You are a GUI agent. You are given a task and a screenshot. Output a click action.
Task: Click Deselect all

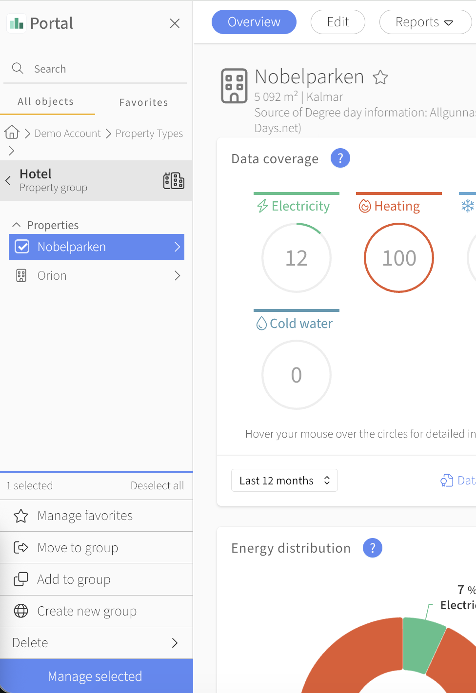coord(157,485)
